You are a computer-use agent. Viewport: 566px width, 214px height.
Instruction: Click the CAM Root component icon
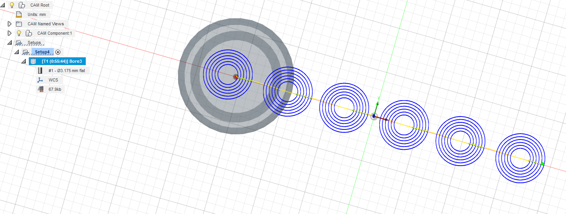tap(22, 5)
